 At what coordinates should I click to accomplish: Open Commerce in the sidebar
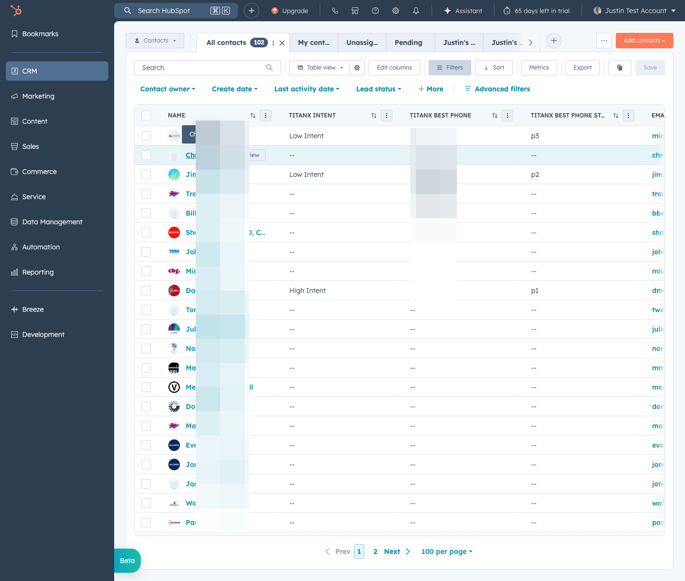click(57, 172)
